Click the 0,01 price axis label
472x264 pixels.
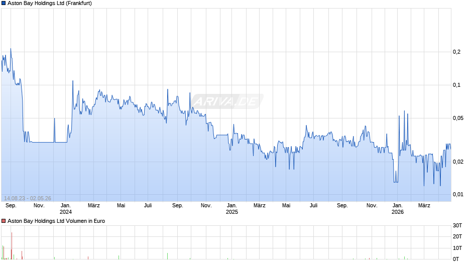(x=458, y=194)
